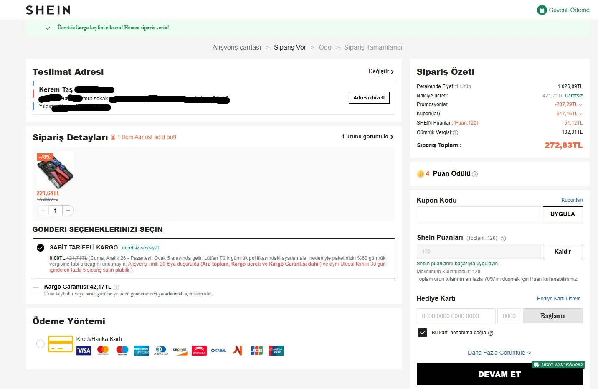598x389 pixels.
Task: Select Kredi/Banka Kartı payment radio button
Action: tap(41, 344)
